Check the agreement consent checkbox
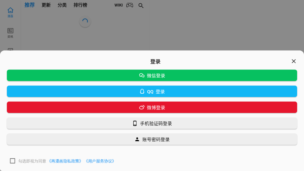Screen dimensions: 304x171 coord(12,161)
